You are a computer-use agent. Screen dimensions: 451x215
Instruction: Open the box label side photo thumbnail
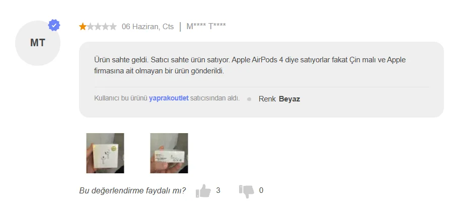169,153
